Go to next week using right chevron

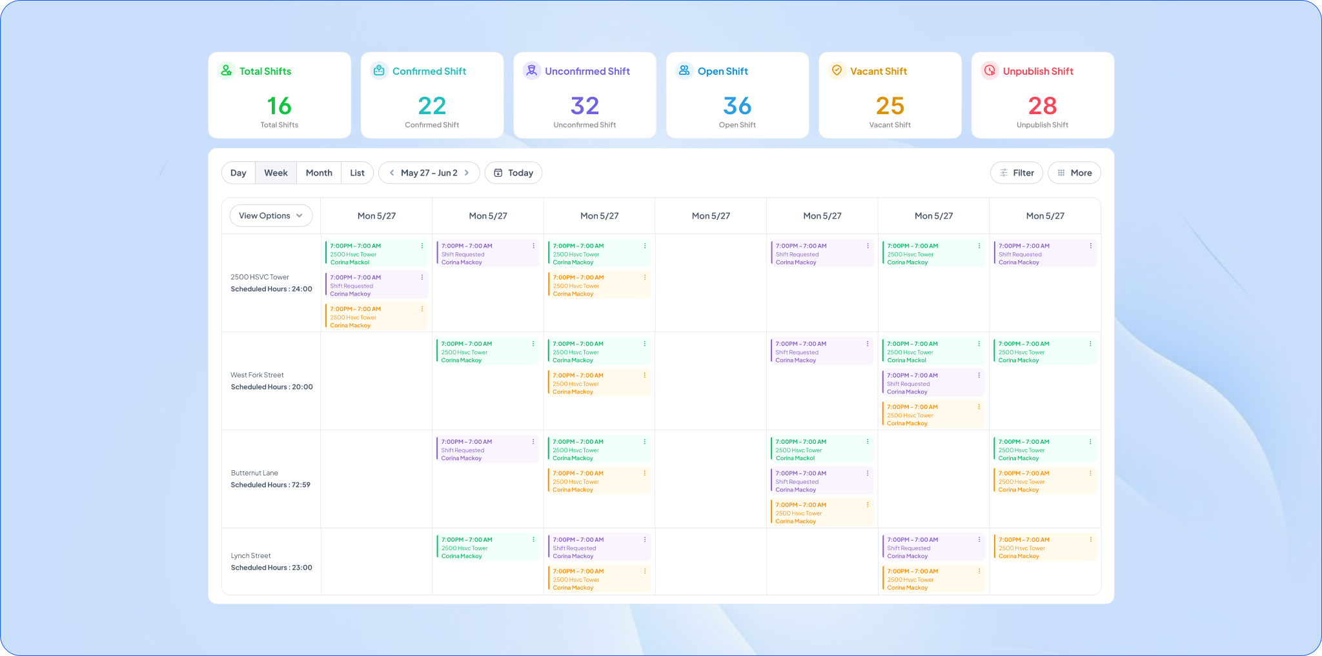pos(467,173)
